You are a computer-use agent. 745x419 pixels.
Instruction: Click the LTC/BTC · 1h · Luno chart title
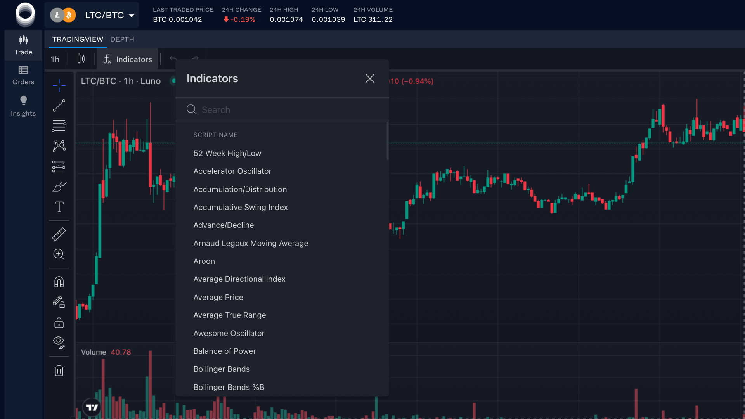[x=121, y=81]
